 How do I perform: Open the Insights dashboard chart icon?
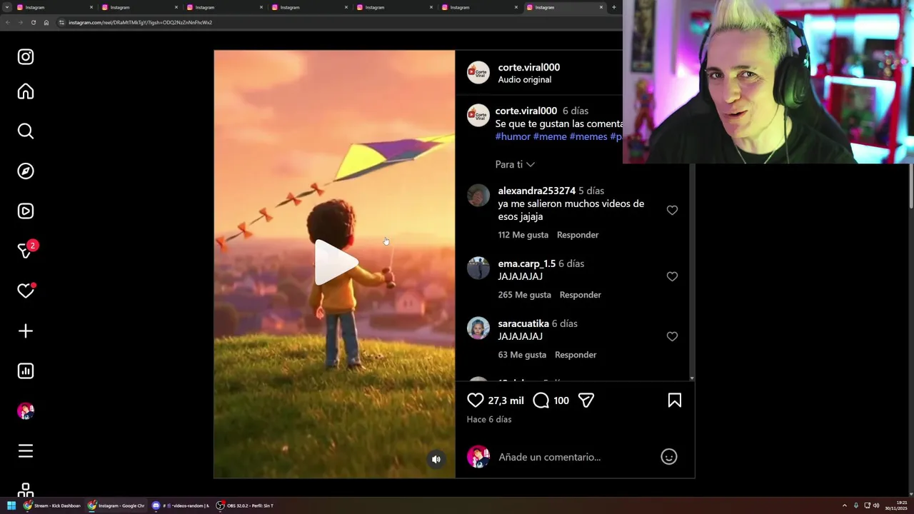26,371
